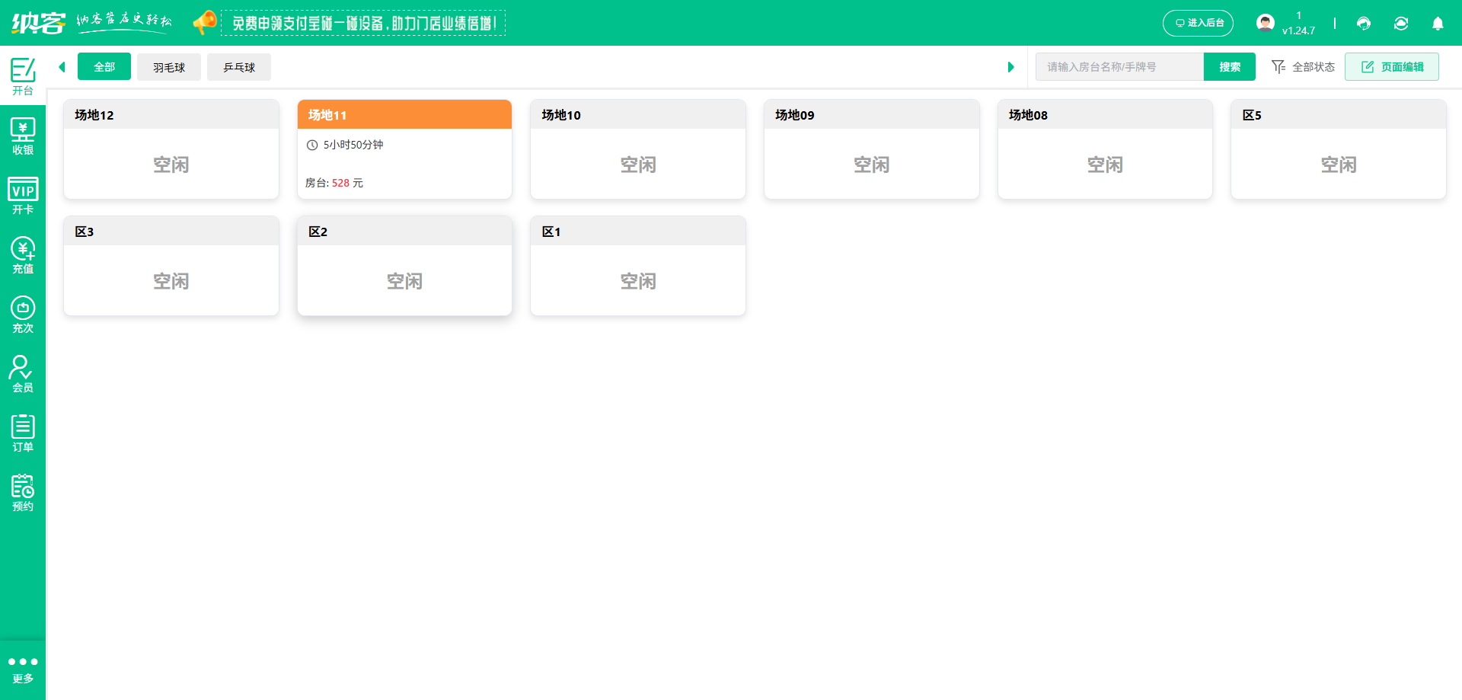Open the 区5 idle card
The image size is (1462, 700).
coord(1339,149)
